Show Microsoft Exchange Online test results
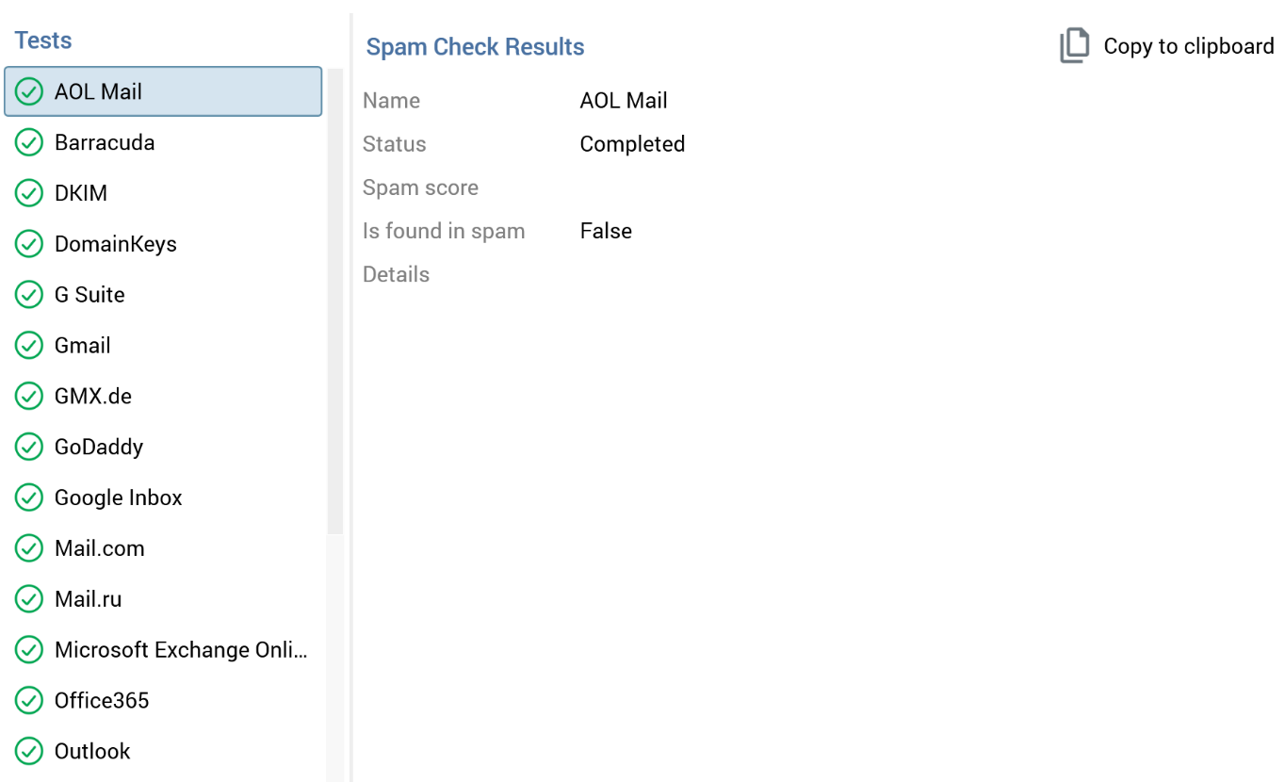1285x782 pixels. (180, 650)
